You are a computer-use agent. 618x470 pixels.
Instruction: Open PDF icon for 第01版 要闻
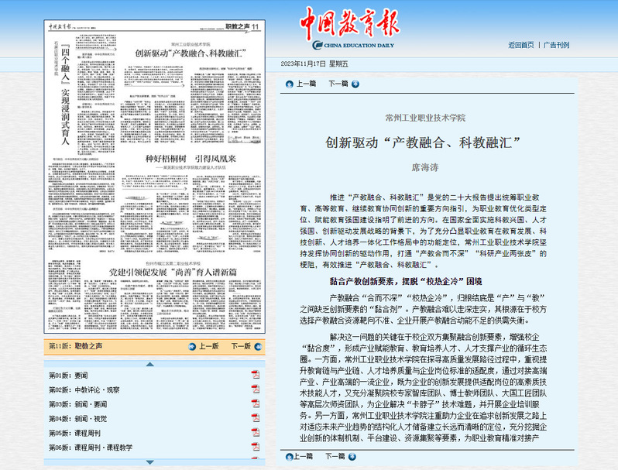255,375
